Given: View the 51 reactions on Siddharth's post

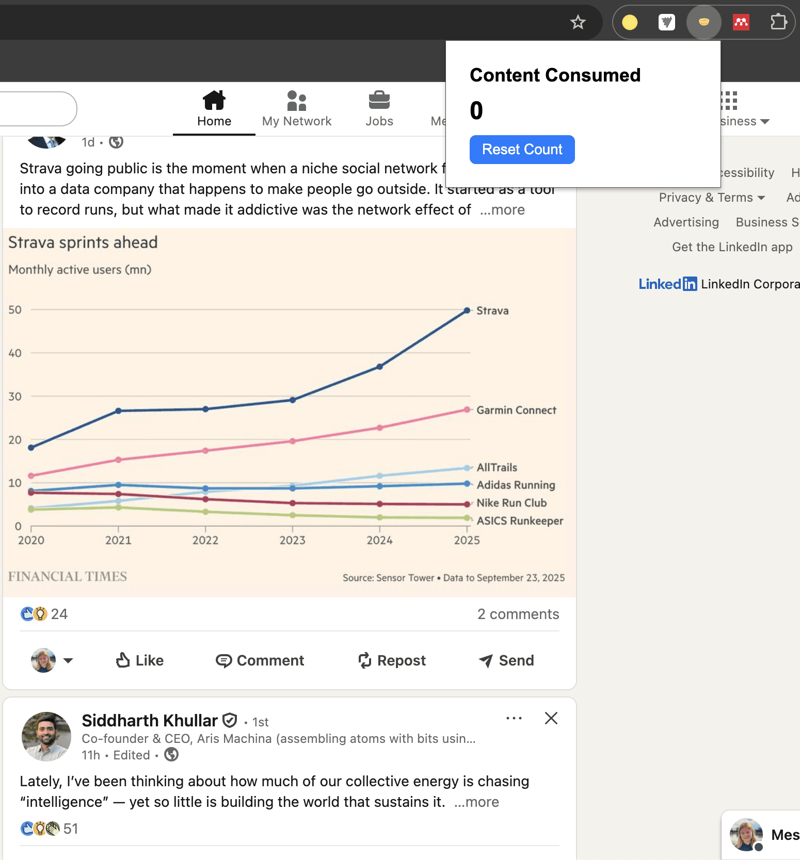Looking at the screenshot, I should click(x=50, y=829).
